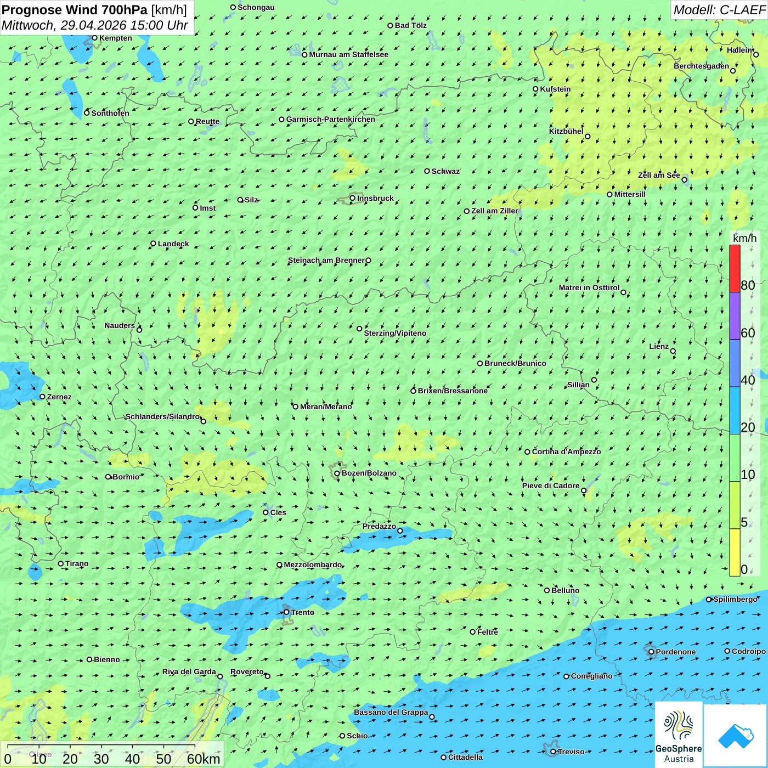Click the blue cloud logo icon
Image resolution: width=768 pixels, height=768 pixels.
coord(736,735)
